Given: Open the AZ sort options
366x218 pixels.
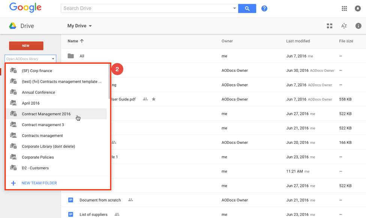Looking at the screenshot, I should click(x=344, y=26).
